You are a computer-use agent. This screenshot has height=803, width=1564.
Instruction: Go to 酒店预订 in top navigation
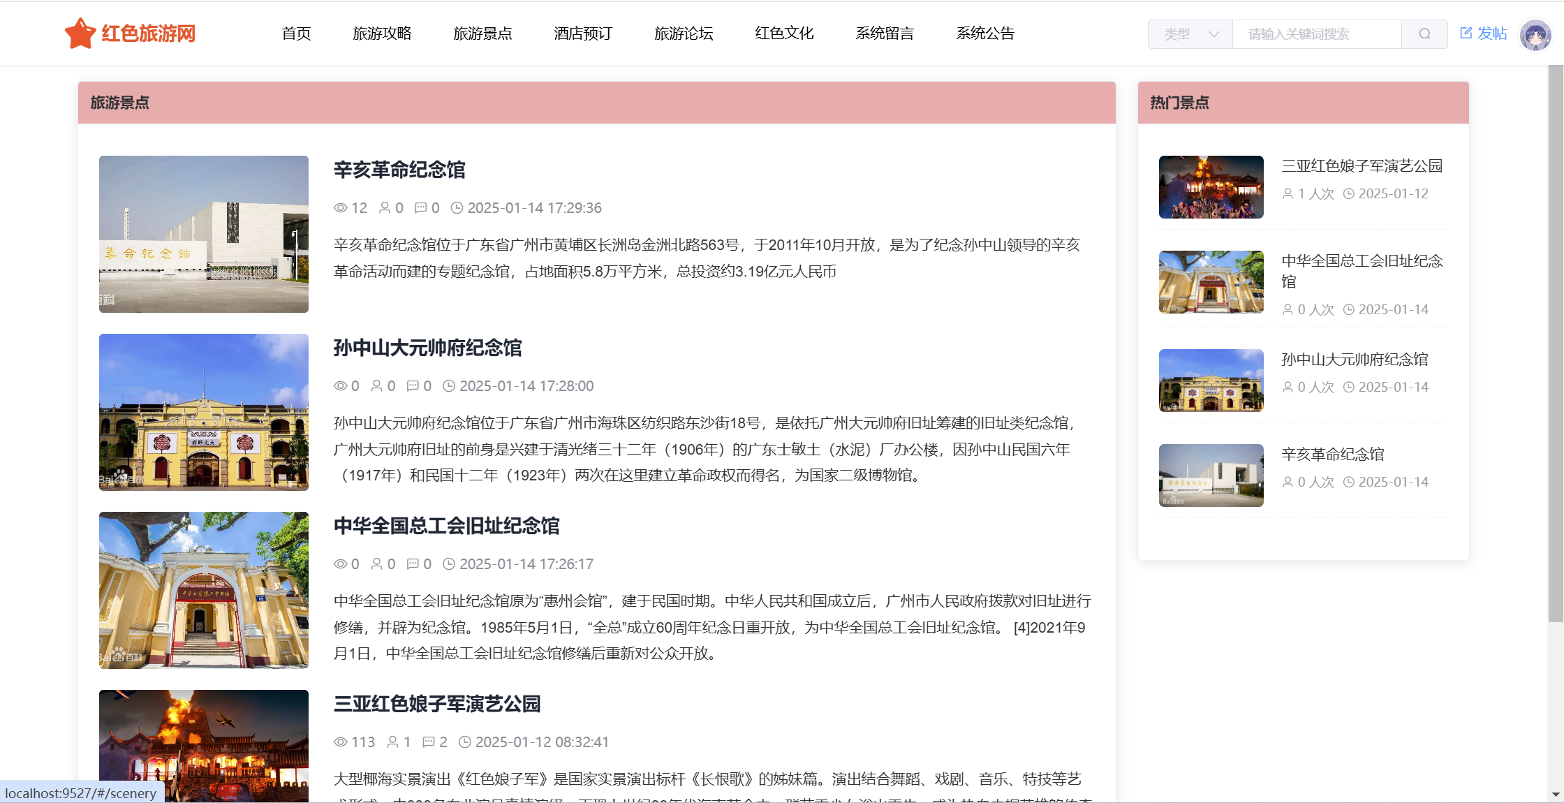583,34
